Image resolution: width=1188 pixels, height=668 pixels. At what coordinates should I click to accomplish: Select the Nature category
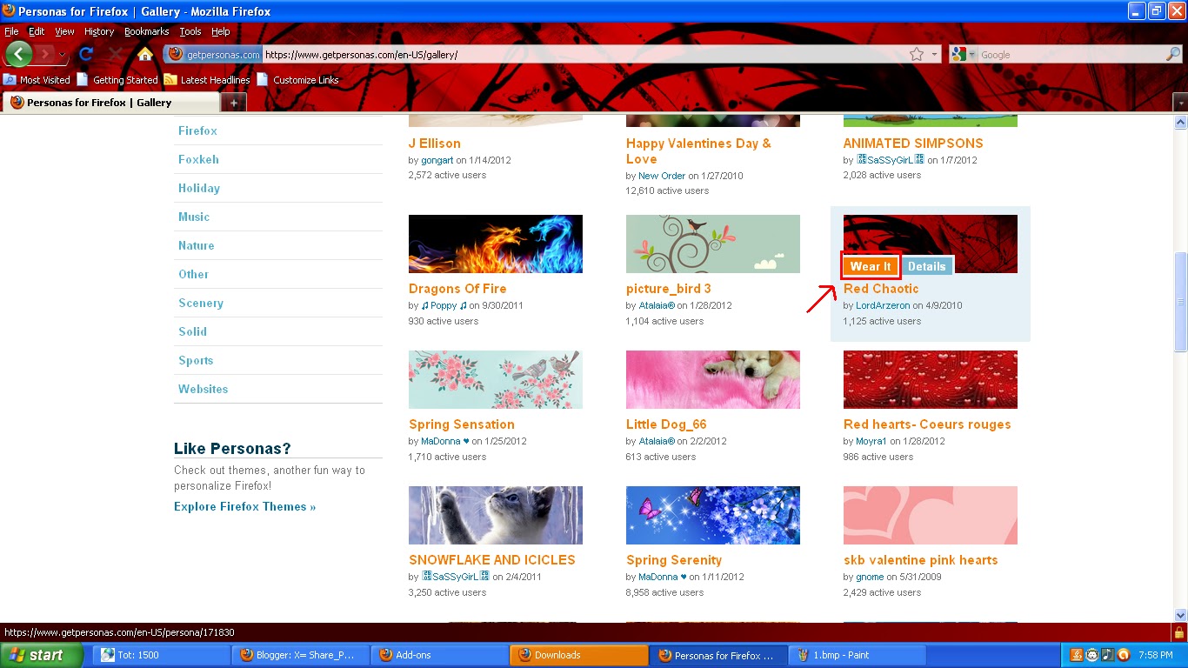point(197,245)
